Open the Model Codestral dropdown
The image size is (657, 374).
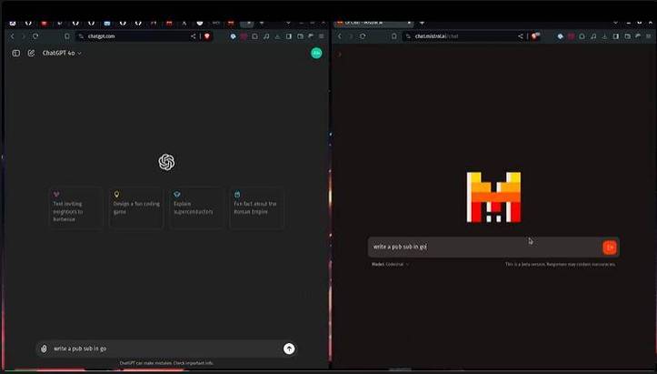(x=391, y=264)
